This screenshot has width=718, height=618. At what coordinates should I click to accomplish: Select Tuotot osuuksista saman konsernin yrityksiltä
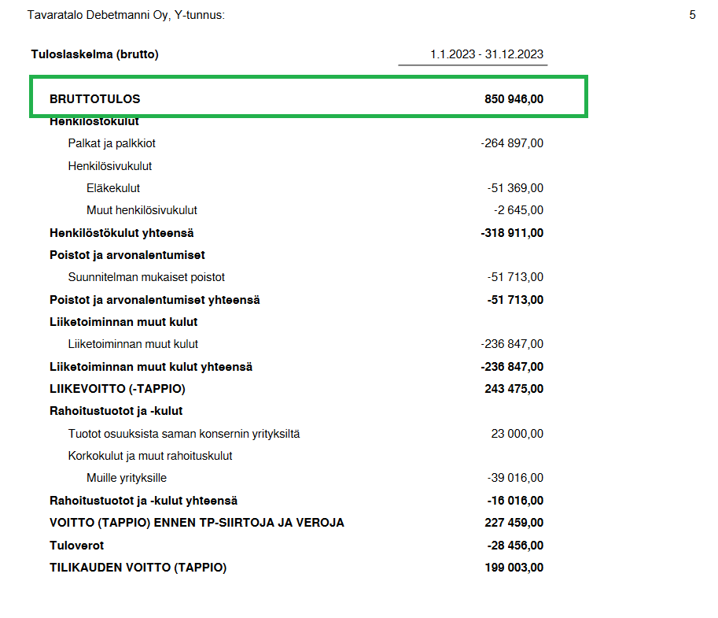click(x=184, y=434)
